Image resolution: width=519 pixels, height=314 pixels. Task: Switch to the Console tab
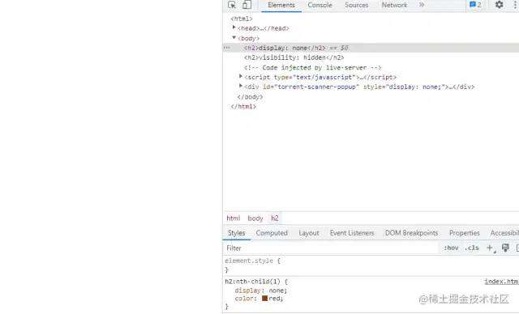(x=320, y=5)
